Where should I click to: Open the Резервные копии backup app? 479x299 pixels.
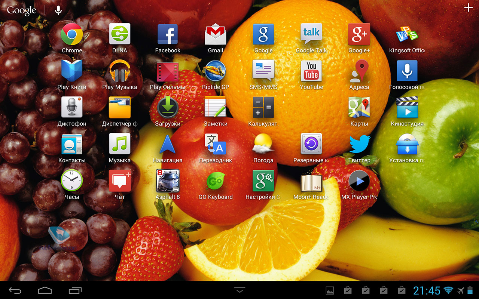coord(311,144)
